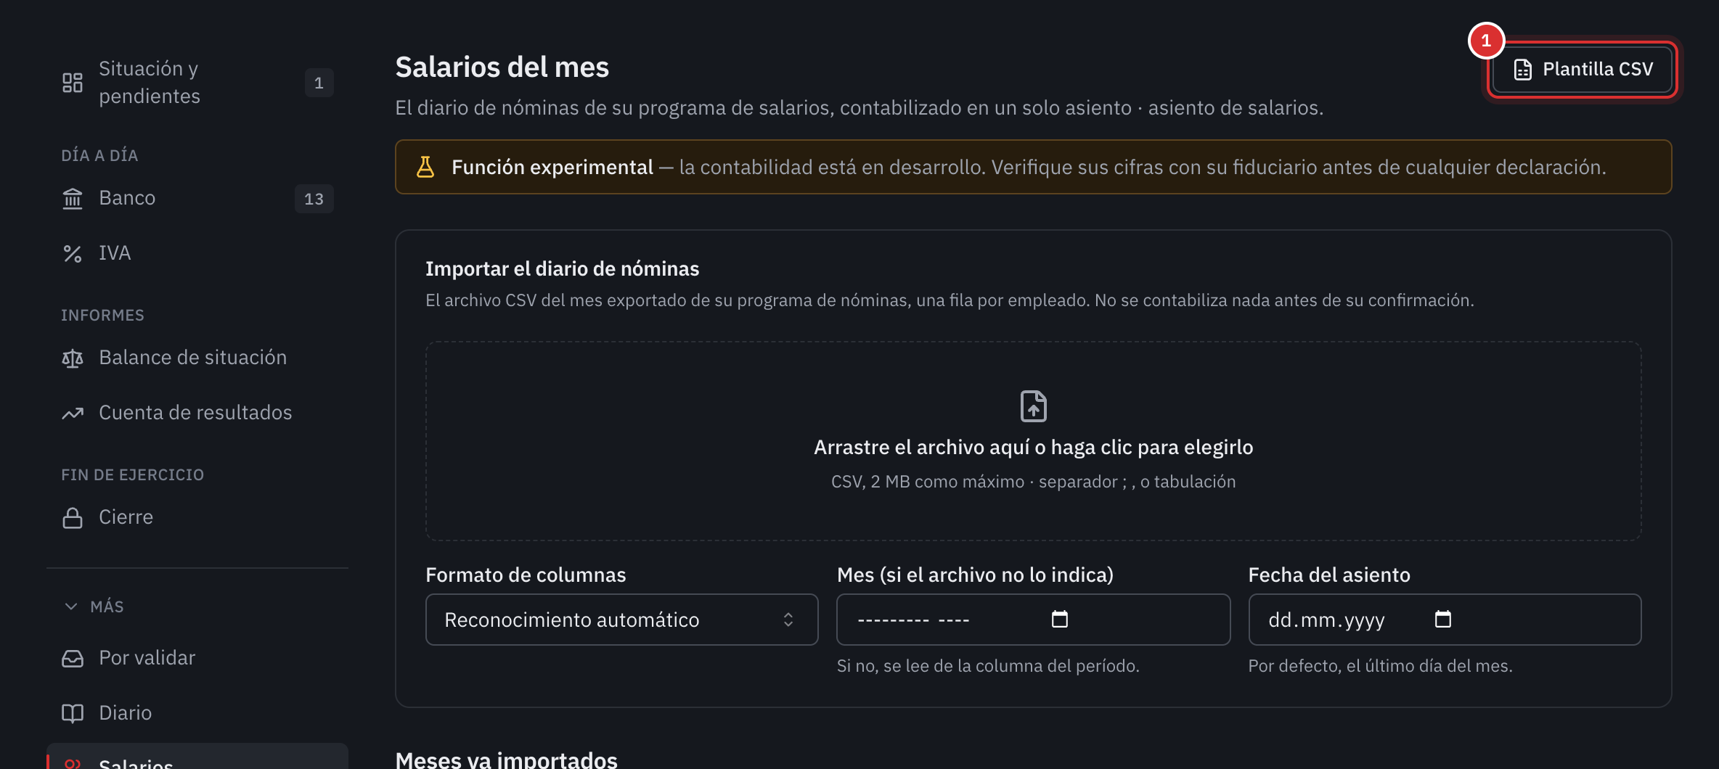Click the Cuenta de resultados trend icon

coord(73,413)
